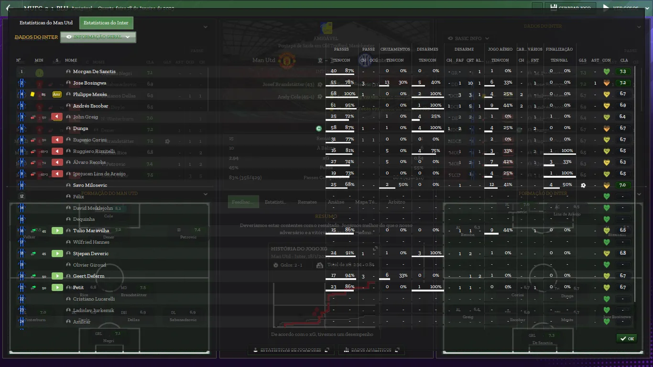Sort table by the CLA rating column header
Image resolution: width=653 pixels, height=367 pixels.
pyautogui.click(x=624, y=61)
